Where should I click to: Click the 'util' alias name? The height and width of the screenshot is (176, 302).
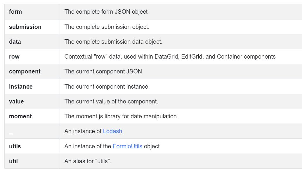click(13, 161)
